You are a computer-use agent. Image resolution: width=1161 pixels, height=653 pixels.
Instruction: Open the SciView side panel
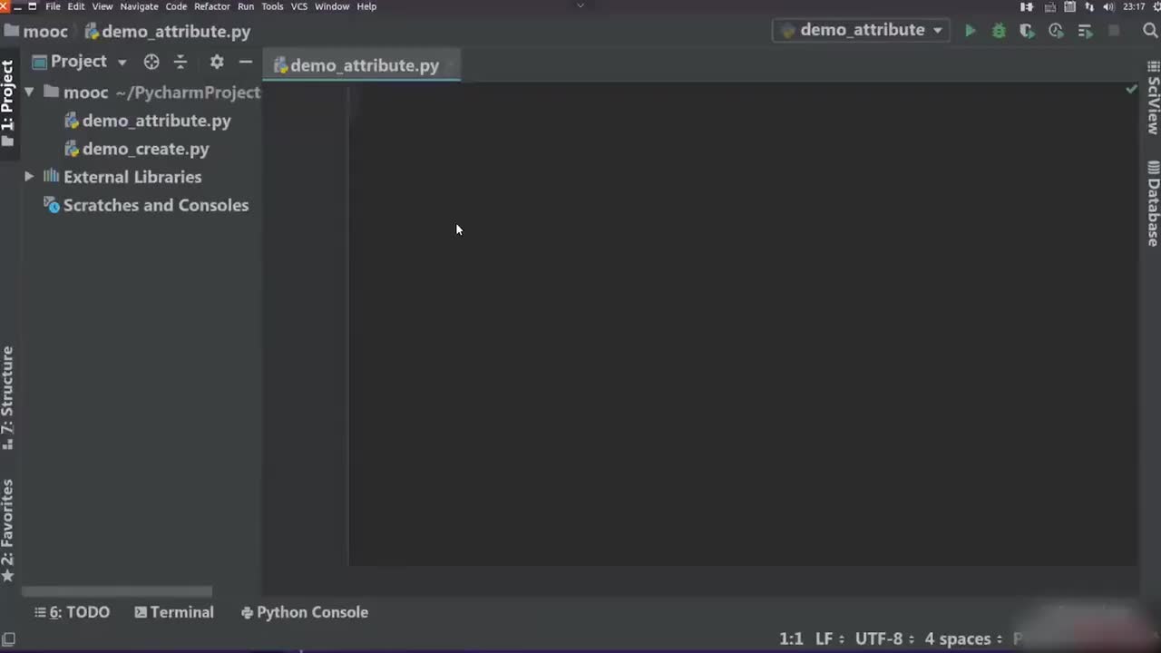tap(1153, 99)
